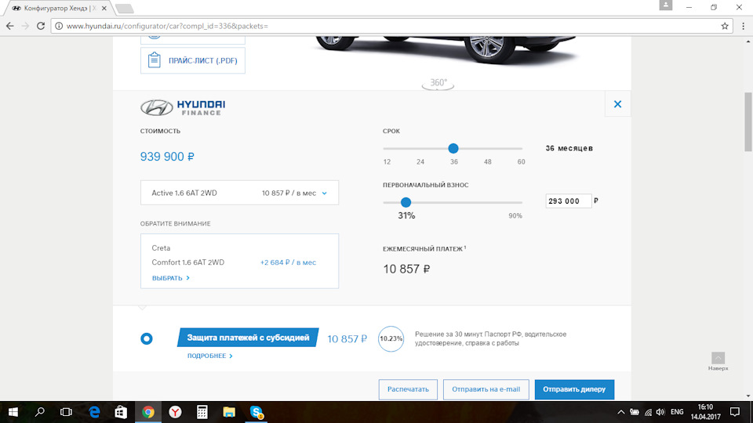The image size is (753, 423).
Task: Set loan term to 12 months
Action: tap(387, 161)
